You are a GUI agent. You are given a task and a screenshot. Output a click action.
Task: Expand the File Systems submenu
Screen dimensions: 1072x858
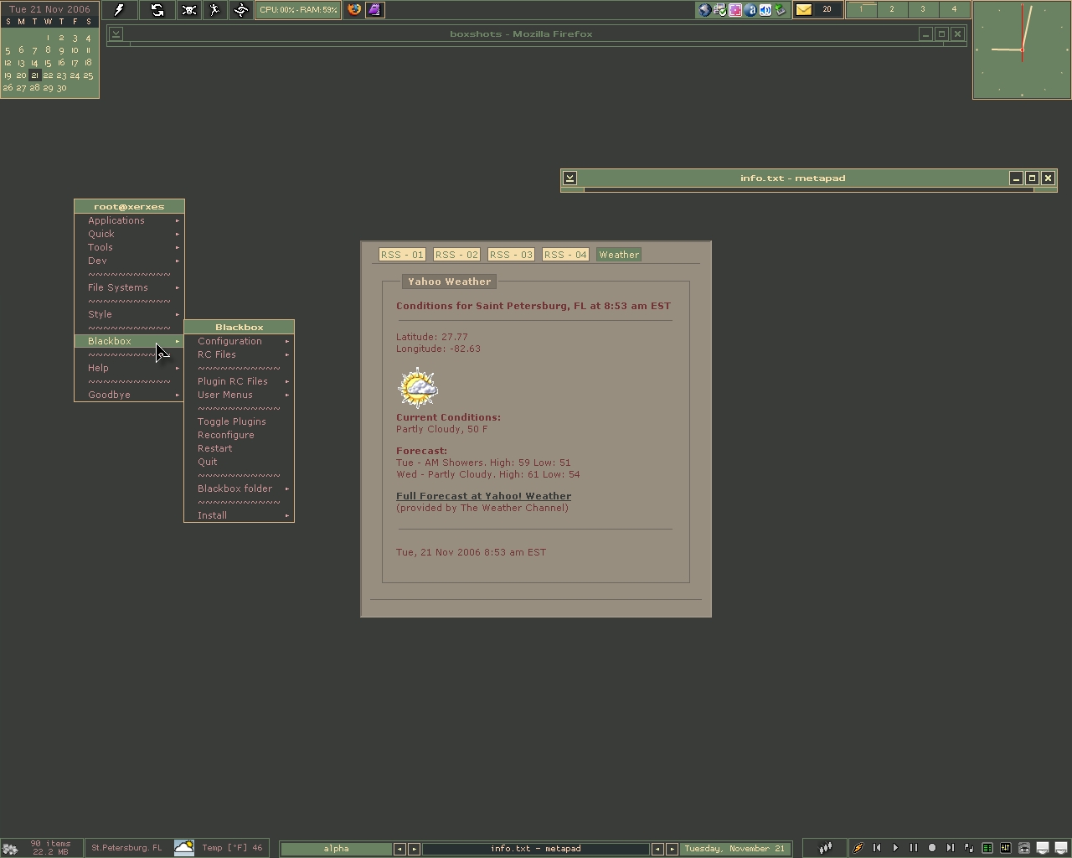coord(129,287)
